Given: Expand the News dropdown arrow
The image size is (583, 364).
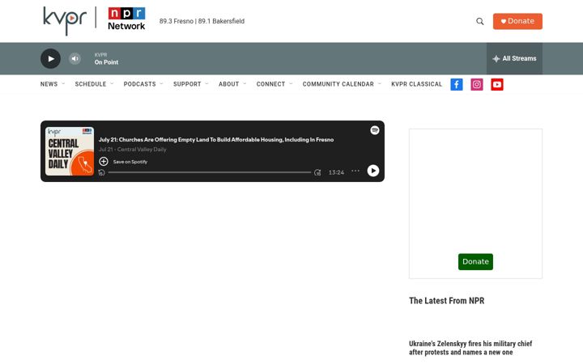Looking at the screenshot, I should point(63,84).
